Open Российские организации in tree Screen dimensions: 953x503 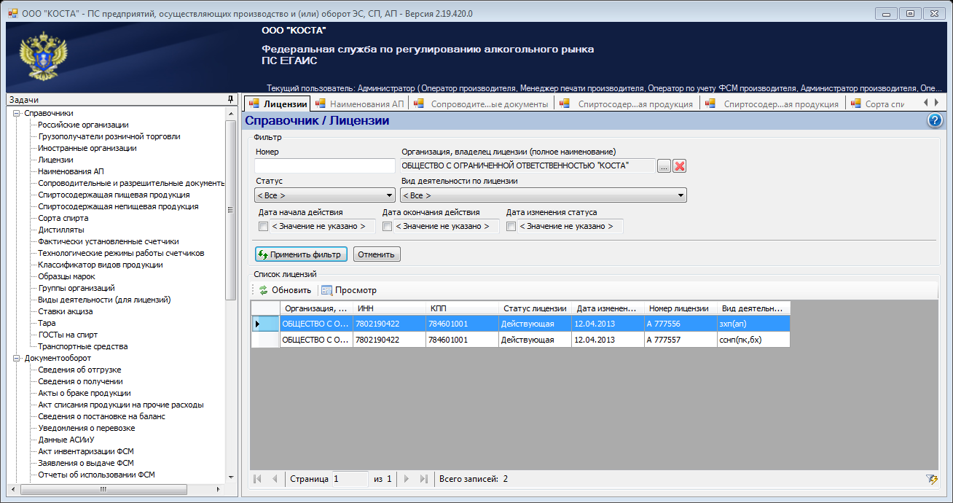83,125
